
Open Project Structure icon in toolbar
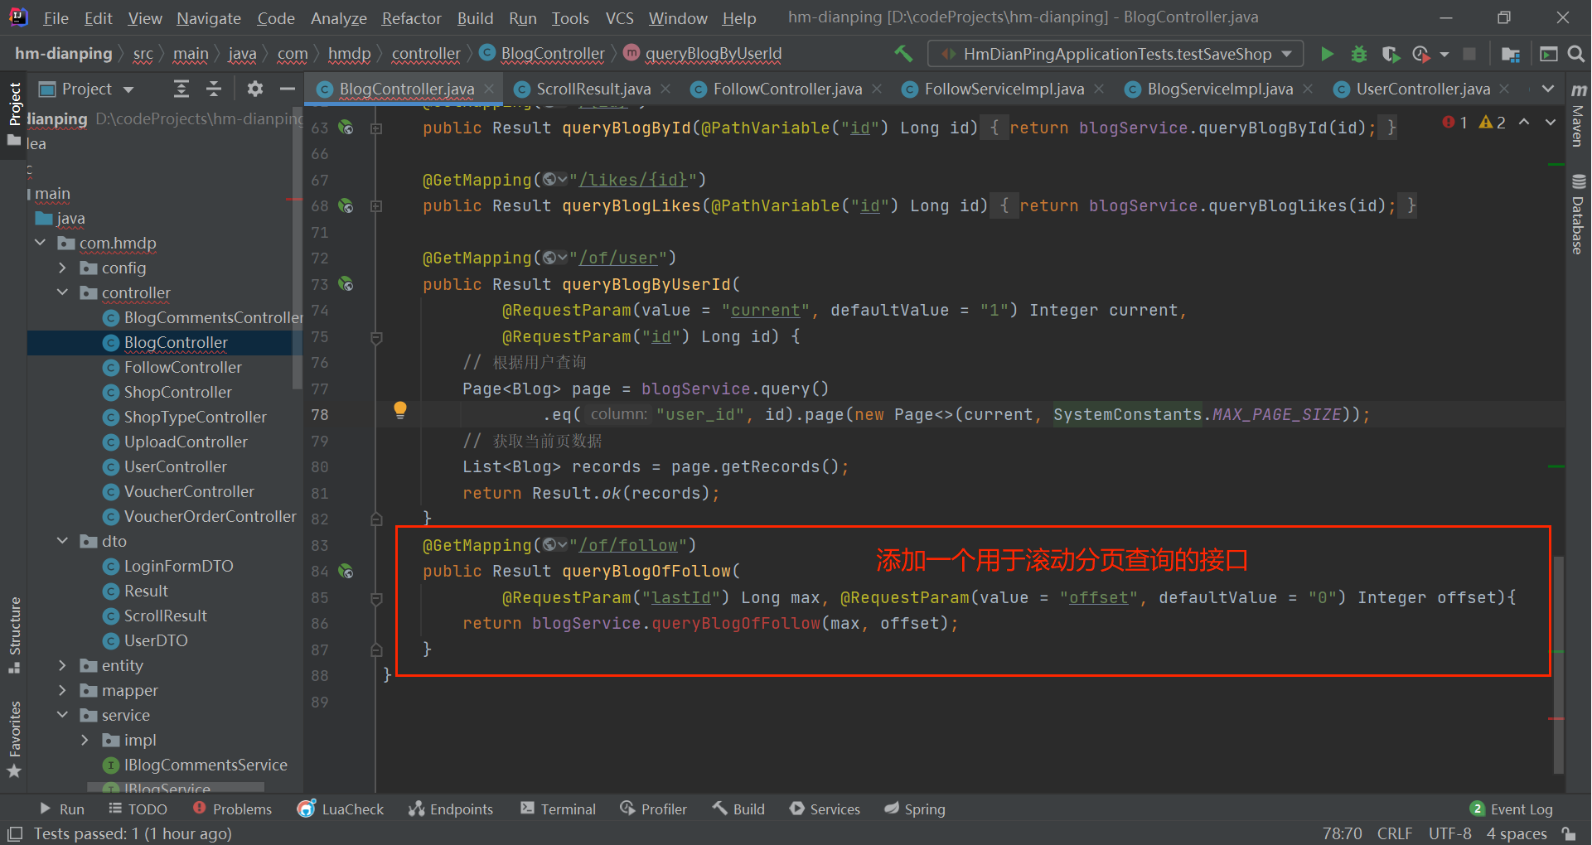point(1510,54)
